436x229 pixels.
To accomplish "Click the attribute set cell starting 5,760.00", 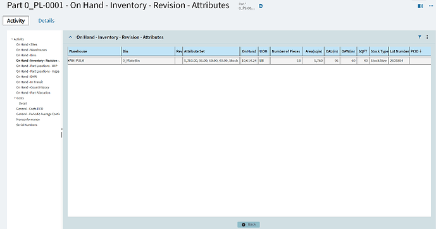I will coord(211,61).
